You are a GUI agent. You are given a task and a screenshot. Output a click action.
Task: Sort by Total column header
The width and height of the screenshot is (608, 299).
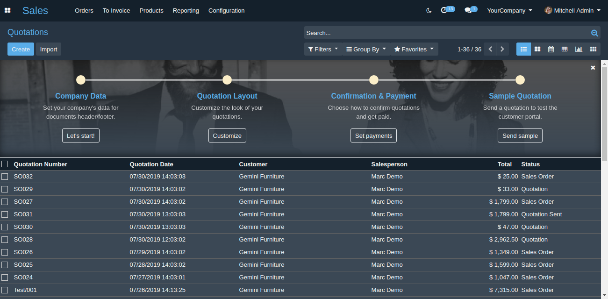pyautogui.click(x=505, y=164)
